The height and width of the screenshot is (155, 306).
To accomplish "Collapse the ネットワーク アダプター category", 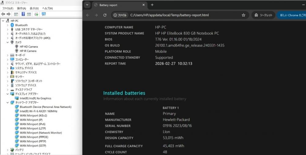I will coord(8,103).
